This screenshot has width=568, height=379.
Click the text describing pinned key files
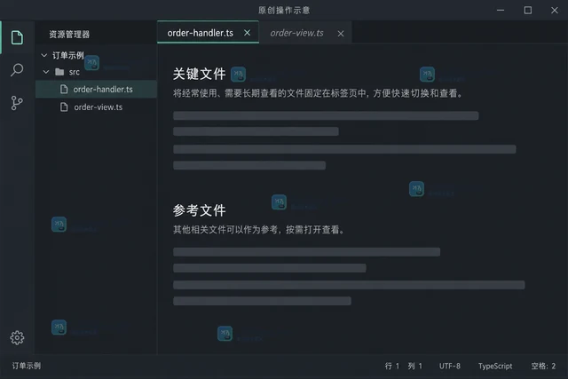click(x=318, y=93)
